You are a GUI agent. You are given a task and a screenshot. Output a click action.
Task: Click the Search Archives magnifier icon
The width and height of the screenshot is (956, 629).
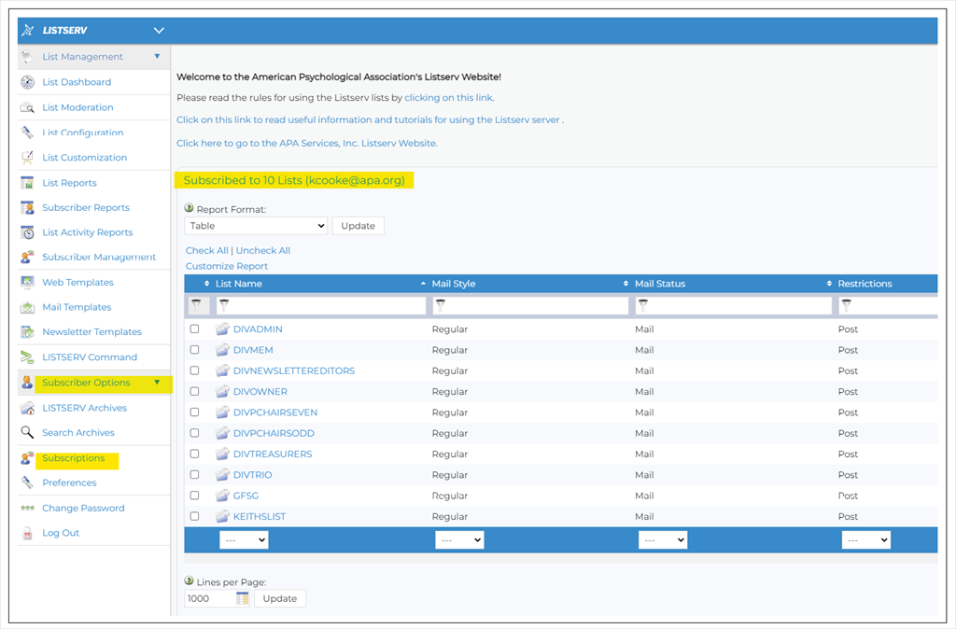click(26, 433)
